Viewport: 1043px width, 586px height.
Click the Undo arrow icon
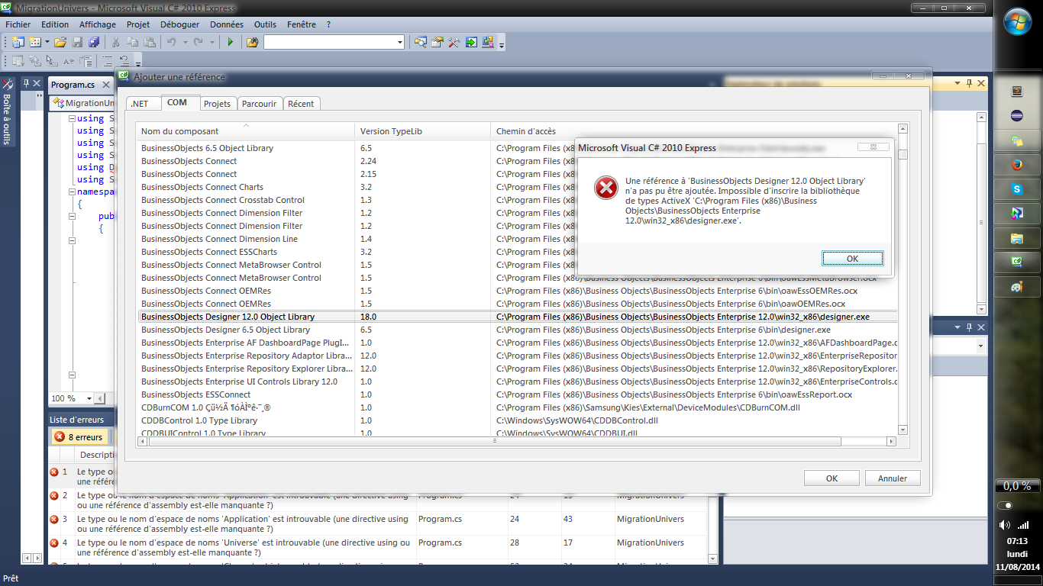pos(173,42)
